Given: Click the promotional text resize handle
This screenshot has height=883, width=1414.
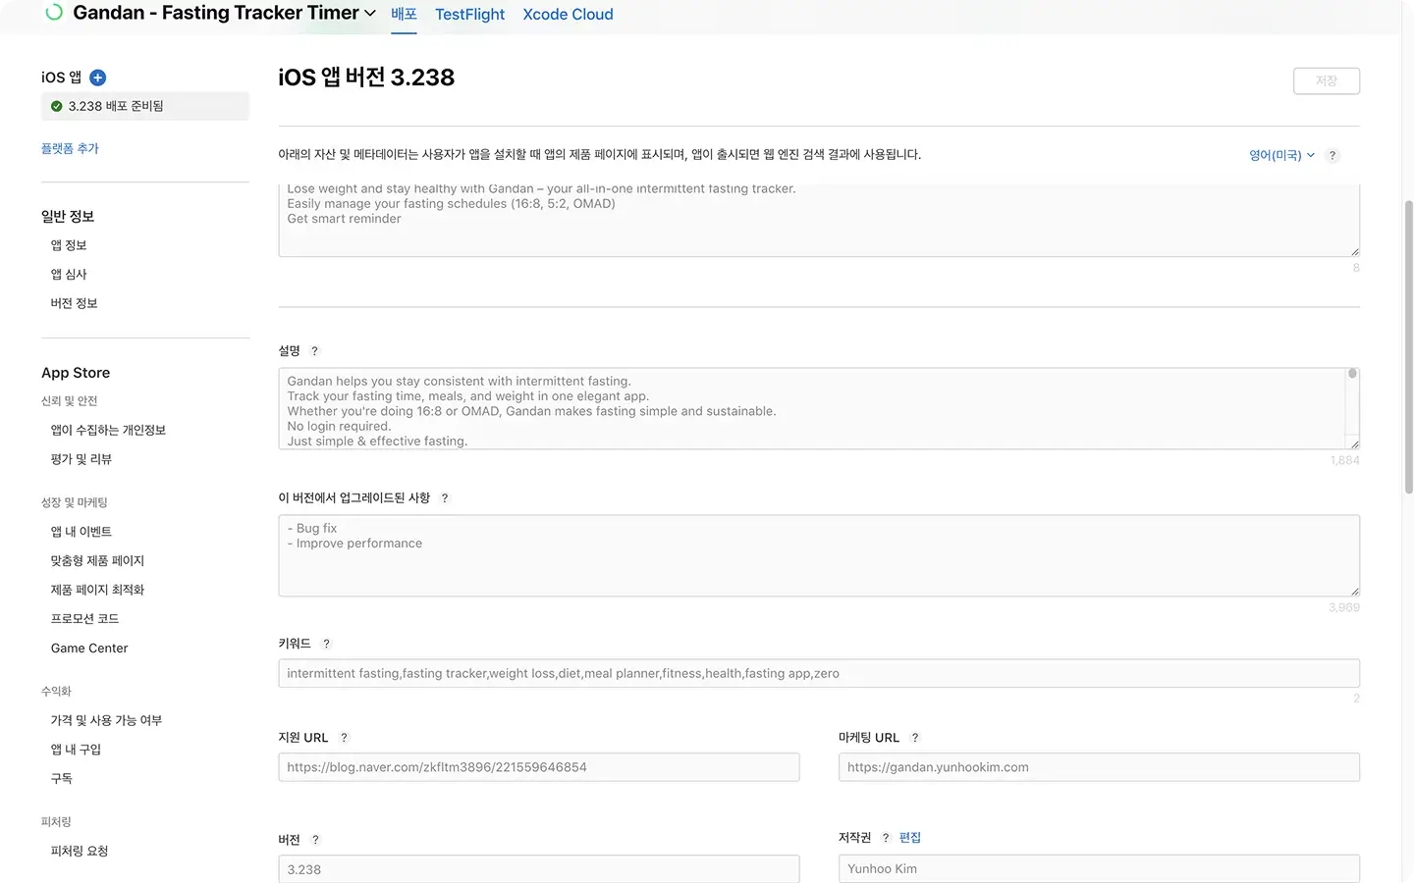Looking at the screenshot, I should 1354,251.
